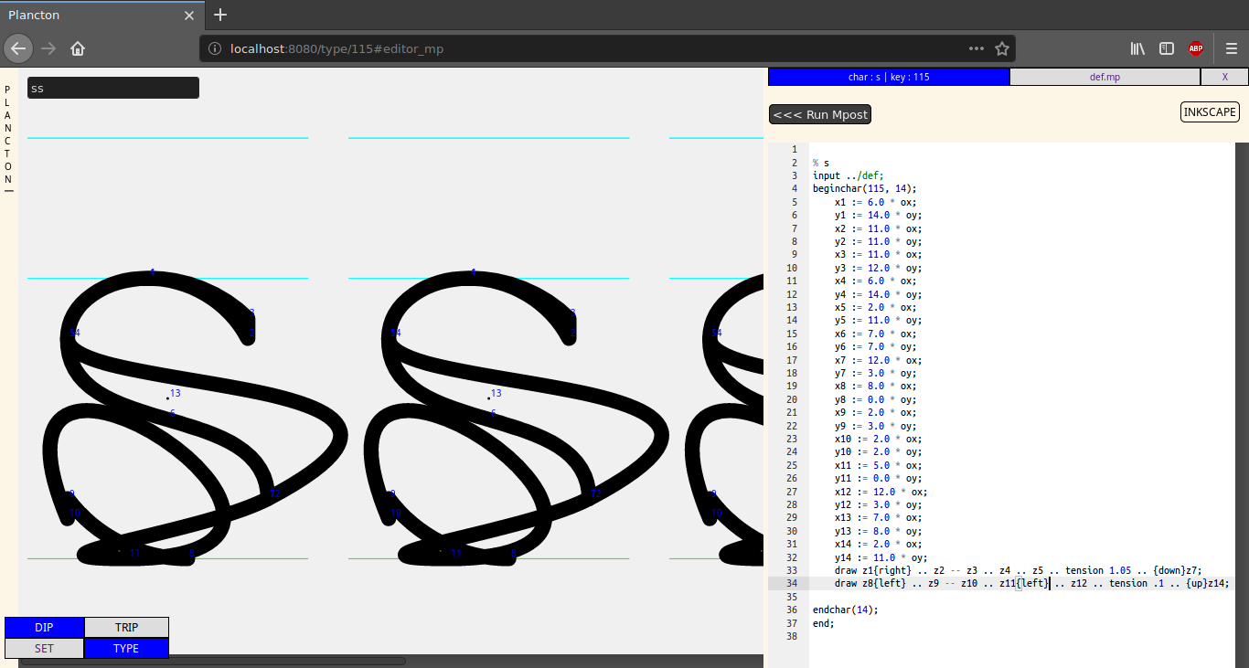Click the 'ss' text input field

tap(112, 88)
